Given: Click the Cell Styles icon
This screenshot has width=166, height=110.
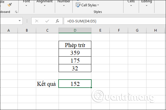Looking at the screenshot, I should [78, 5].
